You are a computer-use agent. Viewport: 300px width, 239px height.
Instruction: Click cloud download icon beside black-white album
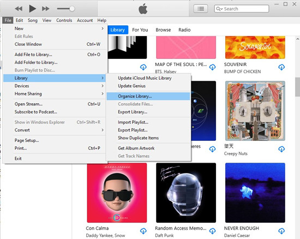tap(143, 67)
